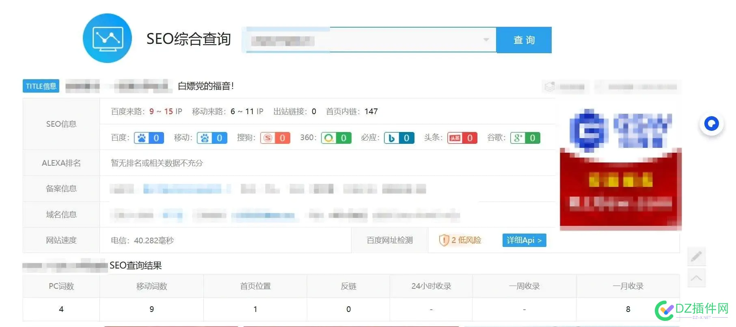The width and height of the screenshot is (736, 327).
Task: Click the back-to-top arrow icon
Action: click(696, 278)
